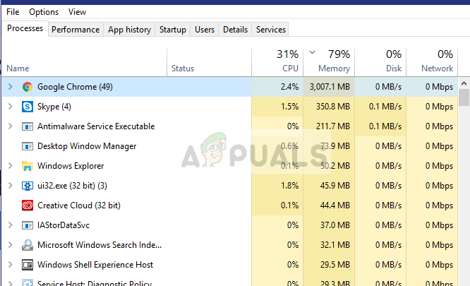Click the vertical scrollbar thumb
Viewport: 470px width, 286px height.
[x=464, y=97]
